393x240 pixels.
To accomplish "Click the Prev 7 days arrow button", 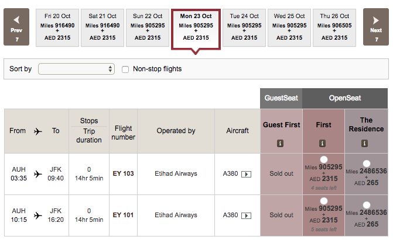I will [16, 27].
